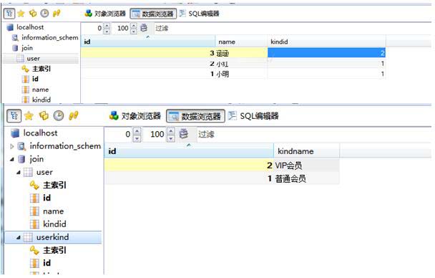Click the icon beside the 100 limit in bottom window

pyautogui.click(x=183, y=134)
